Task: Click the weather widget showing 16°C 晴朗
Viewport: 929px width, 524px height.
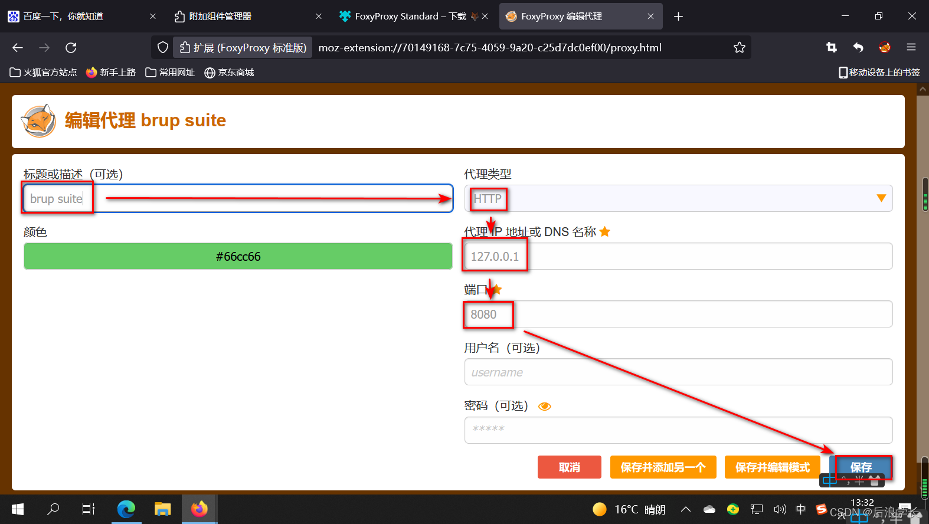Action: click(x=629, y=509)
